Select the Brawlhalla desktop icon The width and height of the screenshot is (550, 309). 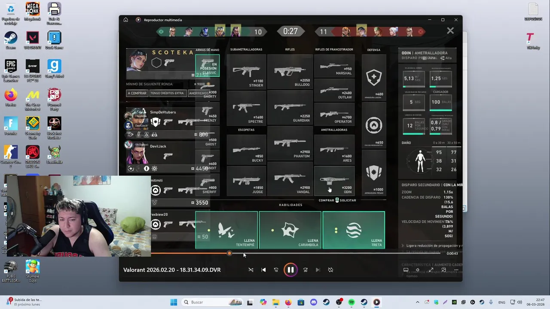click(x=54, y=155)
